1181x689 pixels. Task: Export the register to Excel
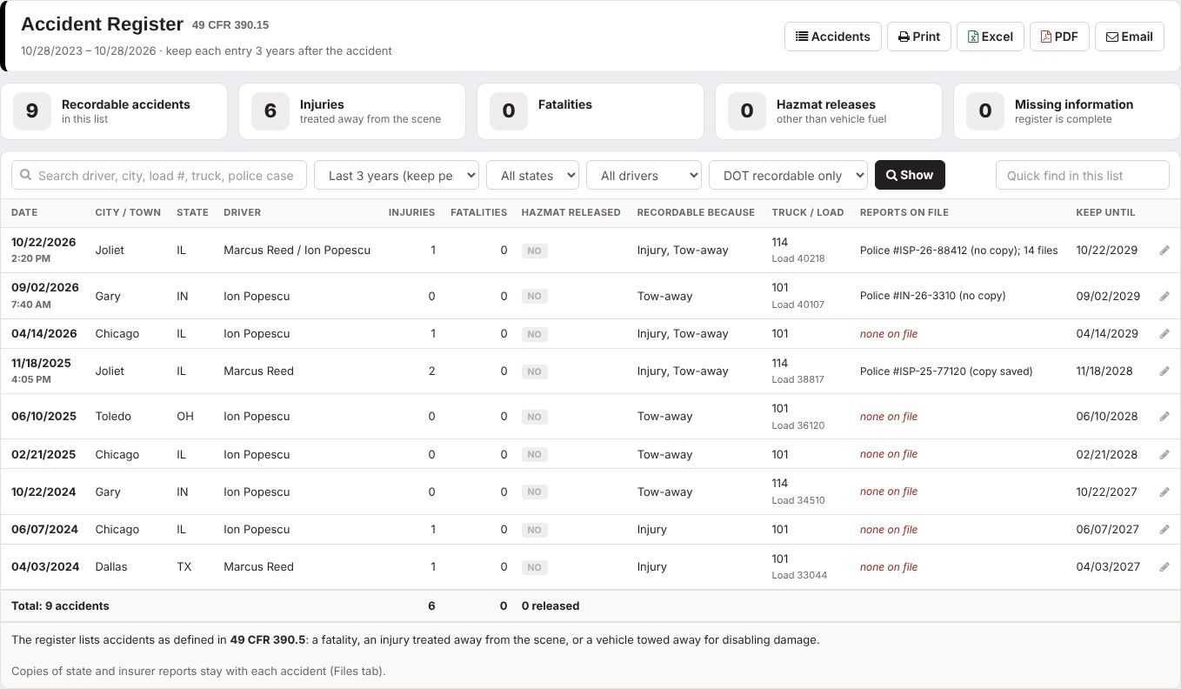991,37
